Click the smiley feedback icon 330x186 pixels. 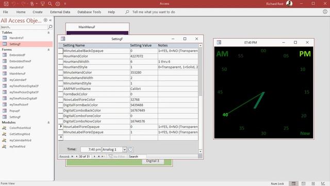[325, 12]
